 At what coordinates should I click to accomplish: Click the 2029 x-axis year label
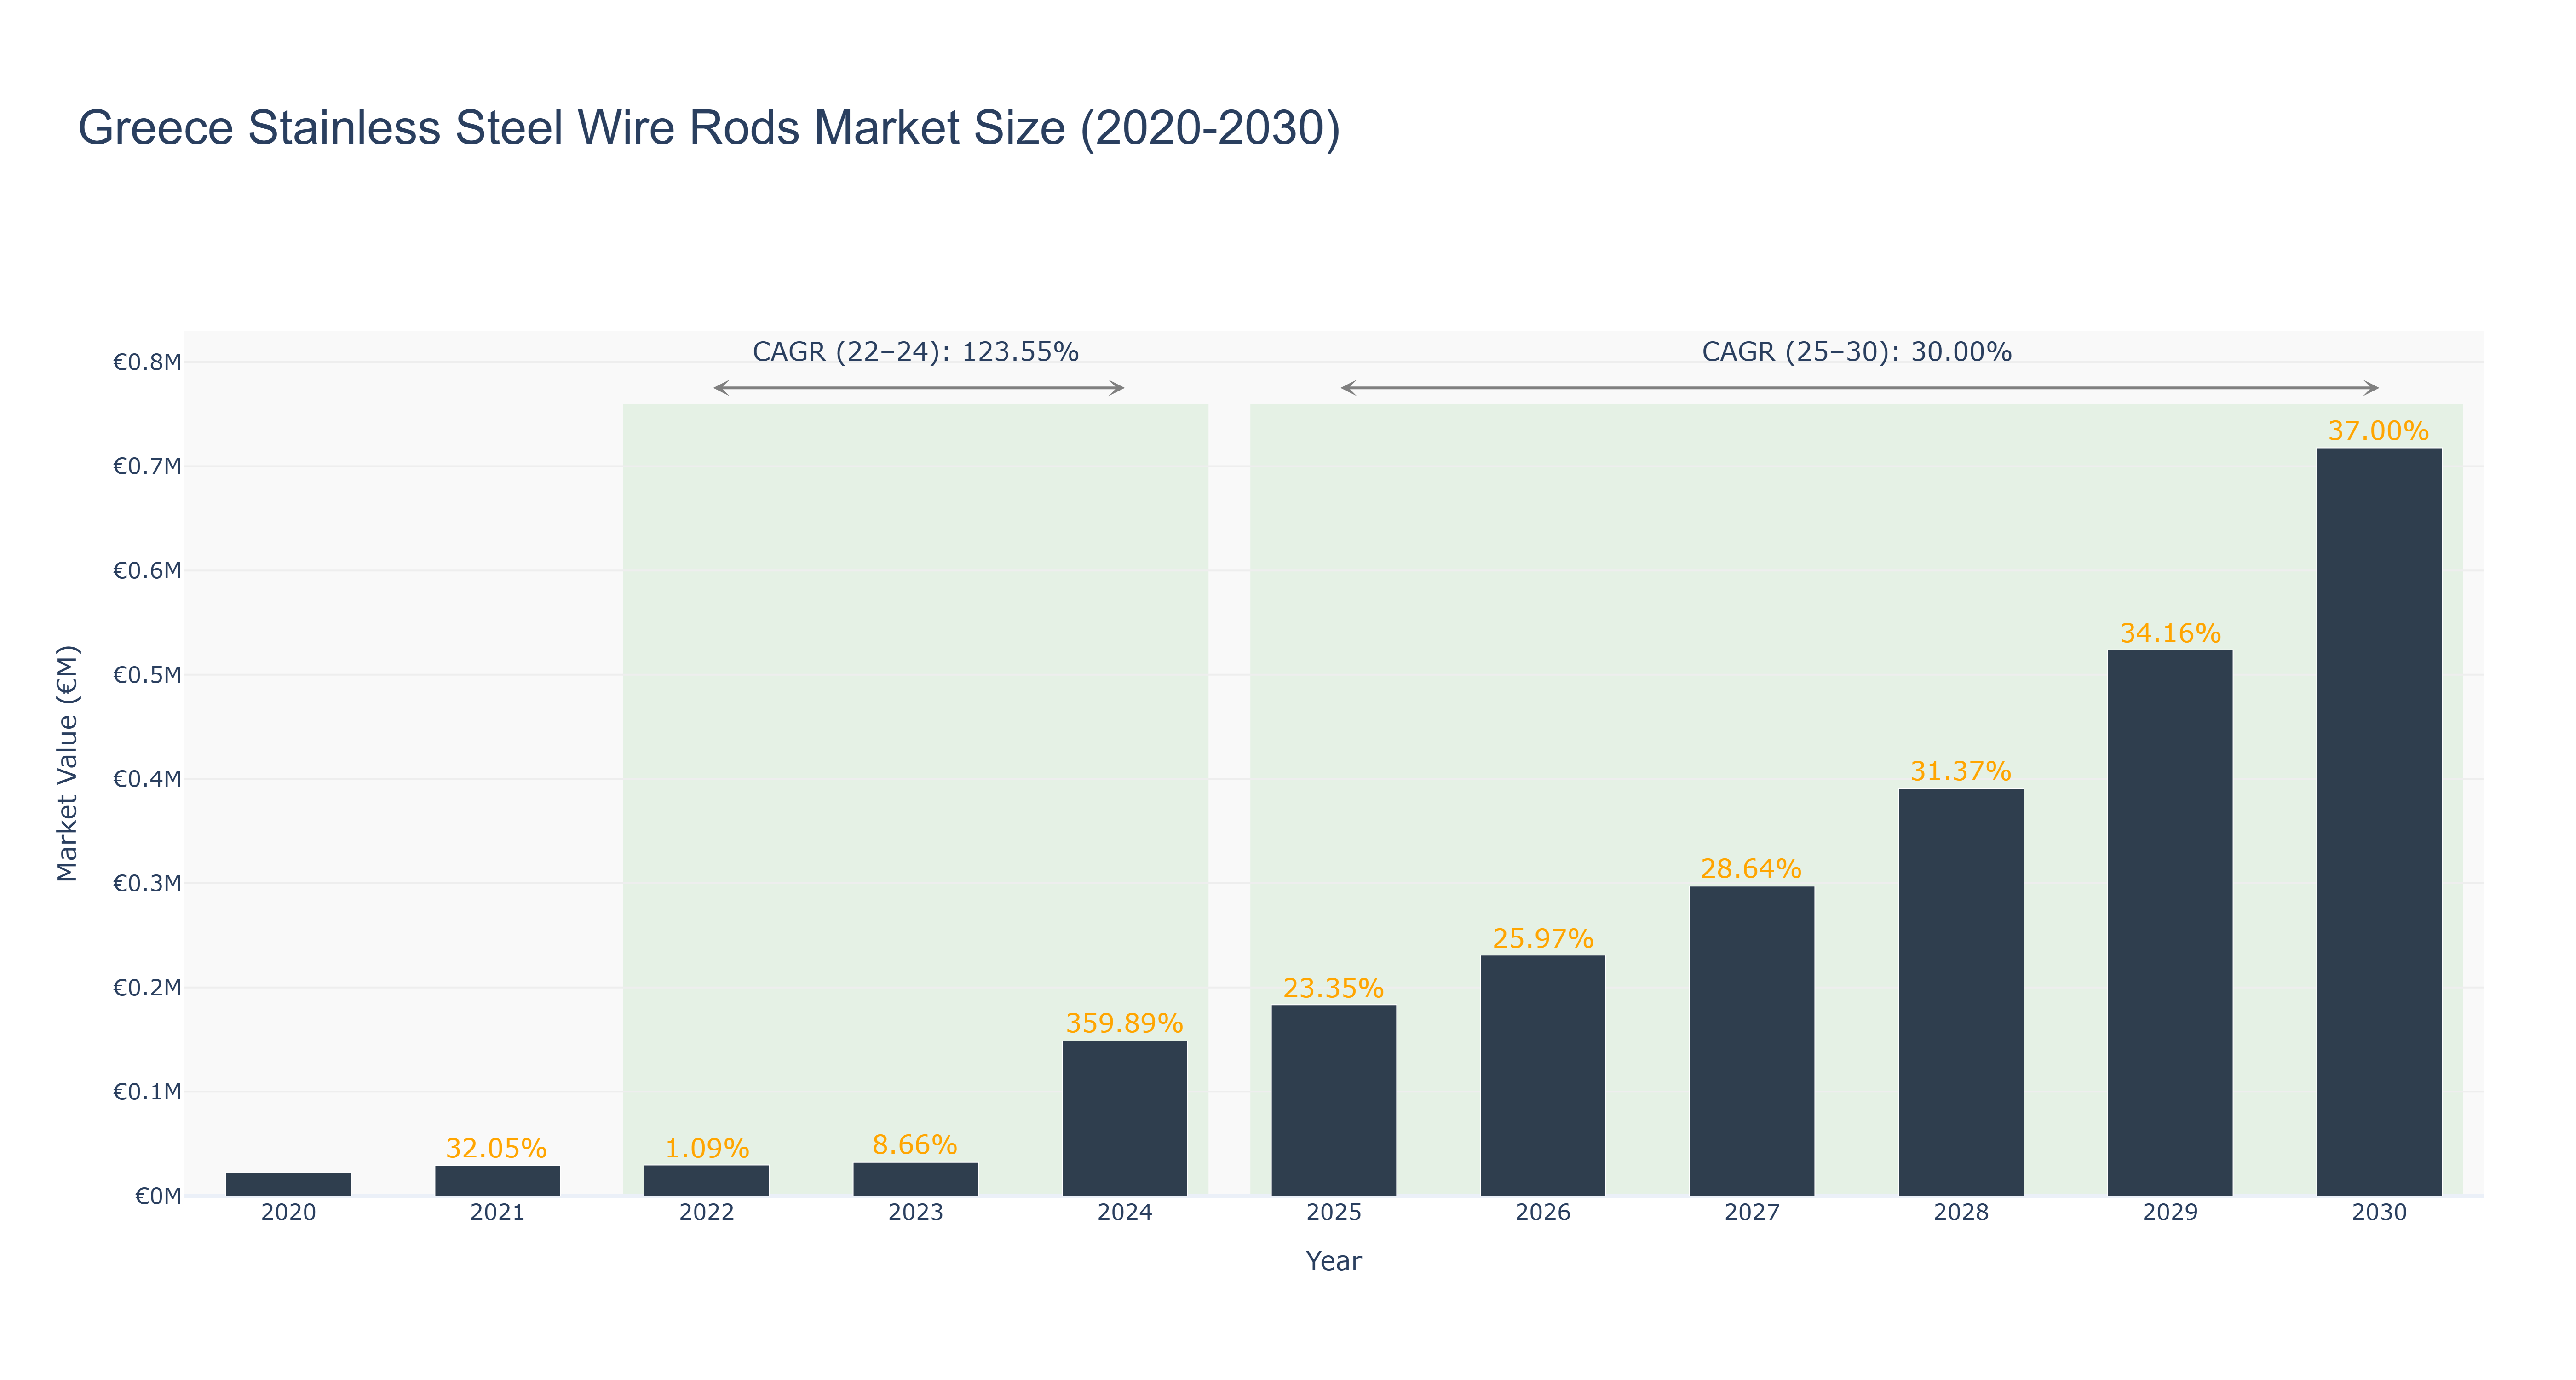[x=2170, y=1213]
